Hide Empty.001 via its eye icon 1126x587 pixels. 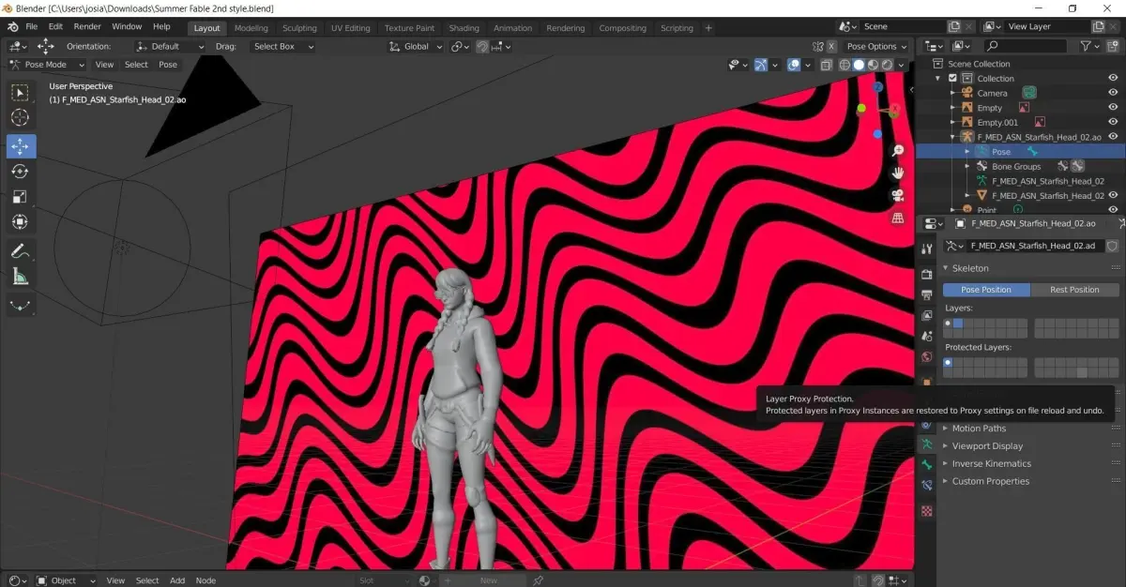point(1114,122)
